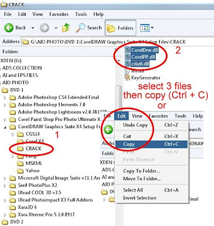The width and height of the screenshot is (214, 226).
Task: Collapse CorelDRAW Graphics Suite X4 Setup folder
Action: [5, 127]
